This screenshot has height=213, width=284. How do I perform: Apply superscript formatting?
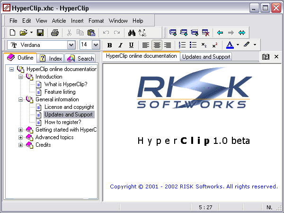[215, 45]
